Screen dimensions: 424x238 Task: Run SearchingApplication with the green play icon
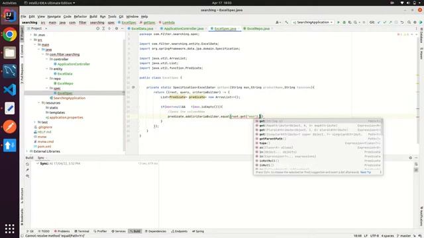click(x=338, y=22)
